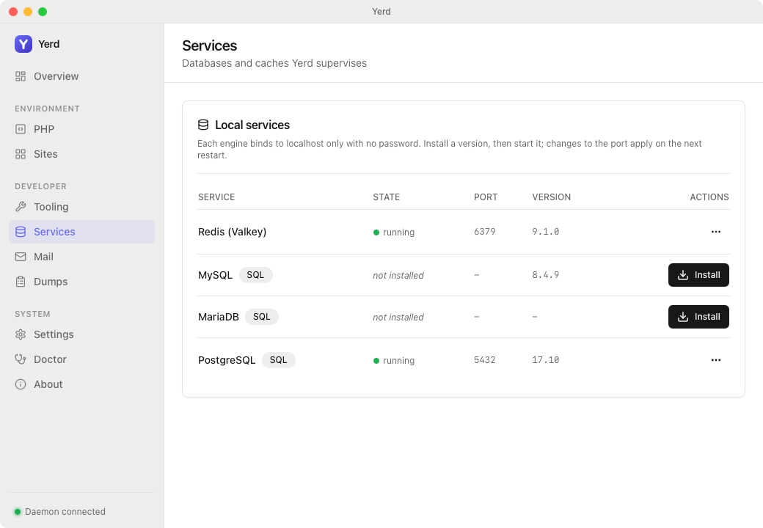Click the Mail envelope icon

coord(21,257)
